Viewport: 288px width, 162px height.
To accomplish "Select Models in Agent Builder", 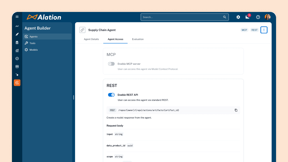I will 33,50.
